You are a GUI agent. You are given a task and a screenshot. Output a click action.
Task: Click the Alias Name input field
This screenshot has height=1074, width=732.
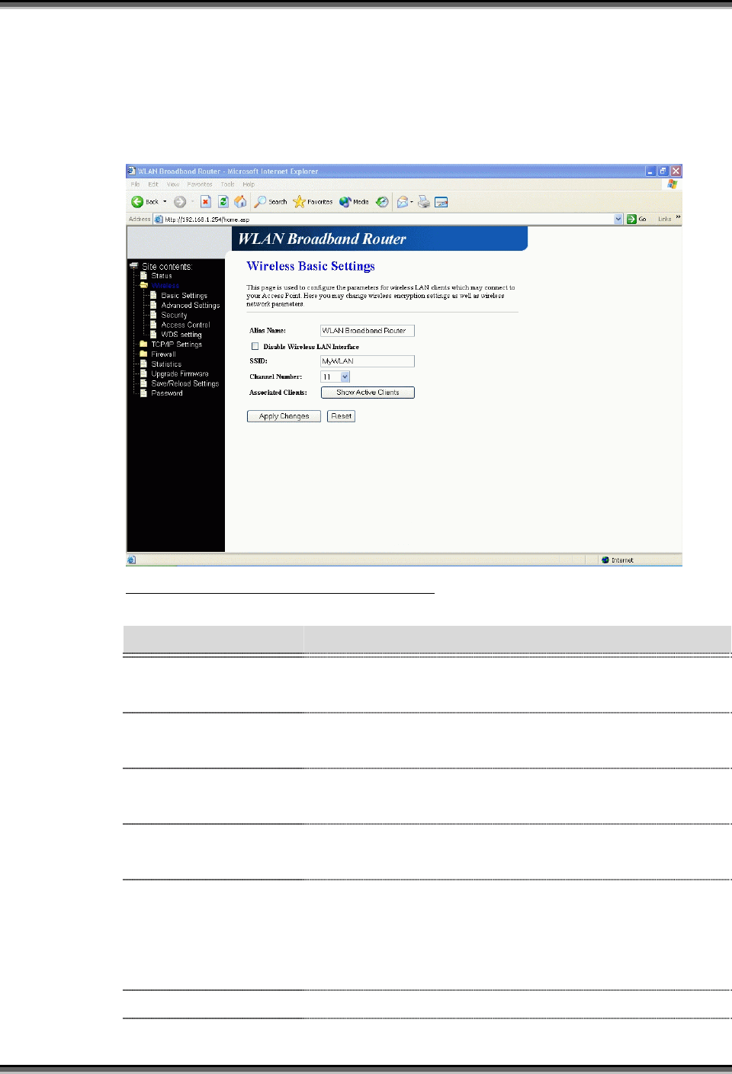[x=368, y=331]
